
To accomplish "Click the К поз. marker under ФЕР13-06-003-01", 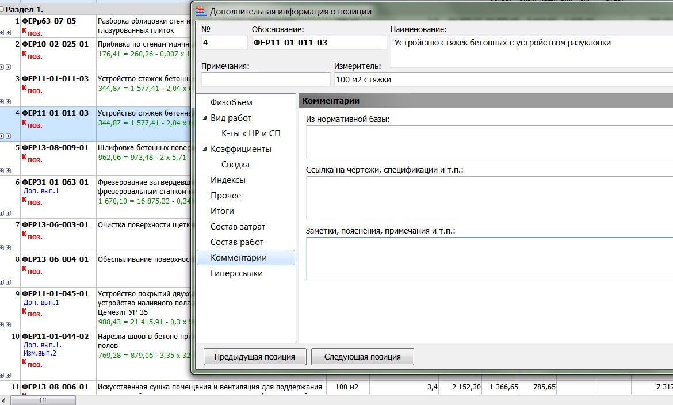I will tap(32, 235).
